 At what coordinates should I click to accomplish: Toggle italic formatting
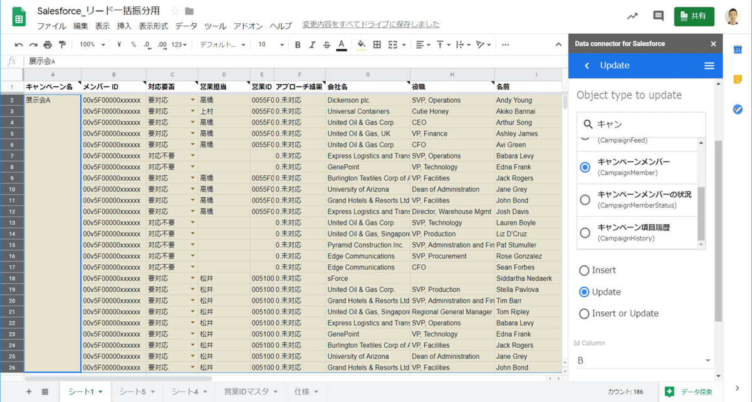coord(312,45)
